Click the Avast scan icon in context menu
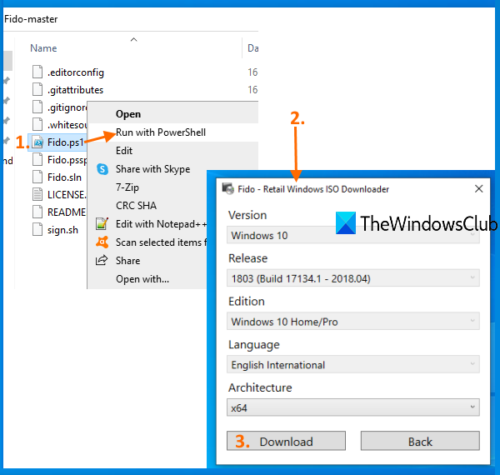 102,242
